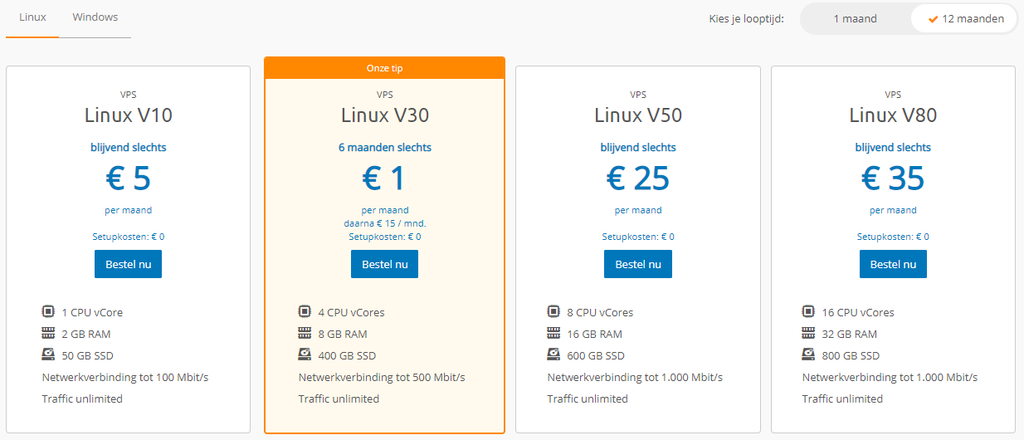The image size is (1024, 440).
Task: Click the RAM icon in Linux V10 card
Action: pos(48,334)
